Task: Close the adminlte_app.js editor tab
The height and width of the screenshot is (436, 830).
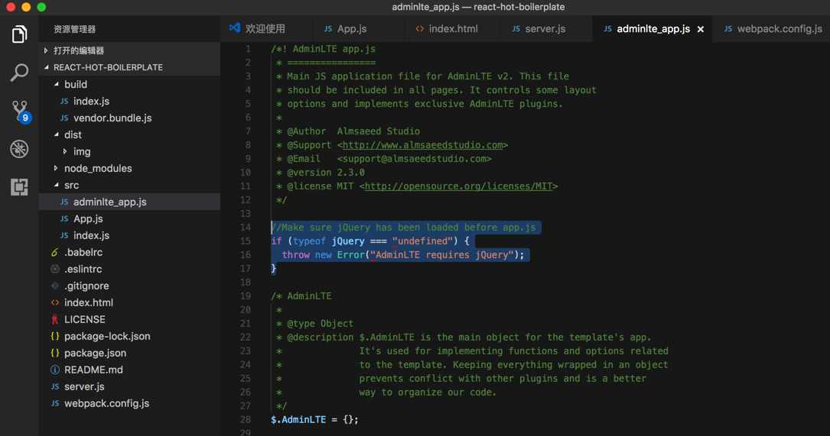Action: coord(701,29)
